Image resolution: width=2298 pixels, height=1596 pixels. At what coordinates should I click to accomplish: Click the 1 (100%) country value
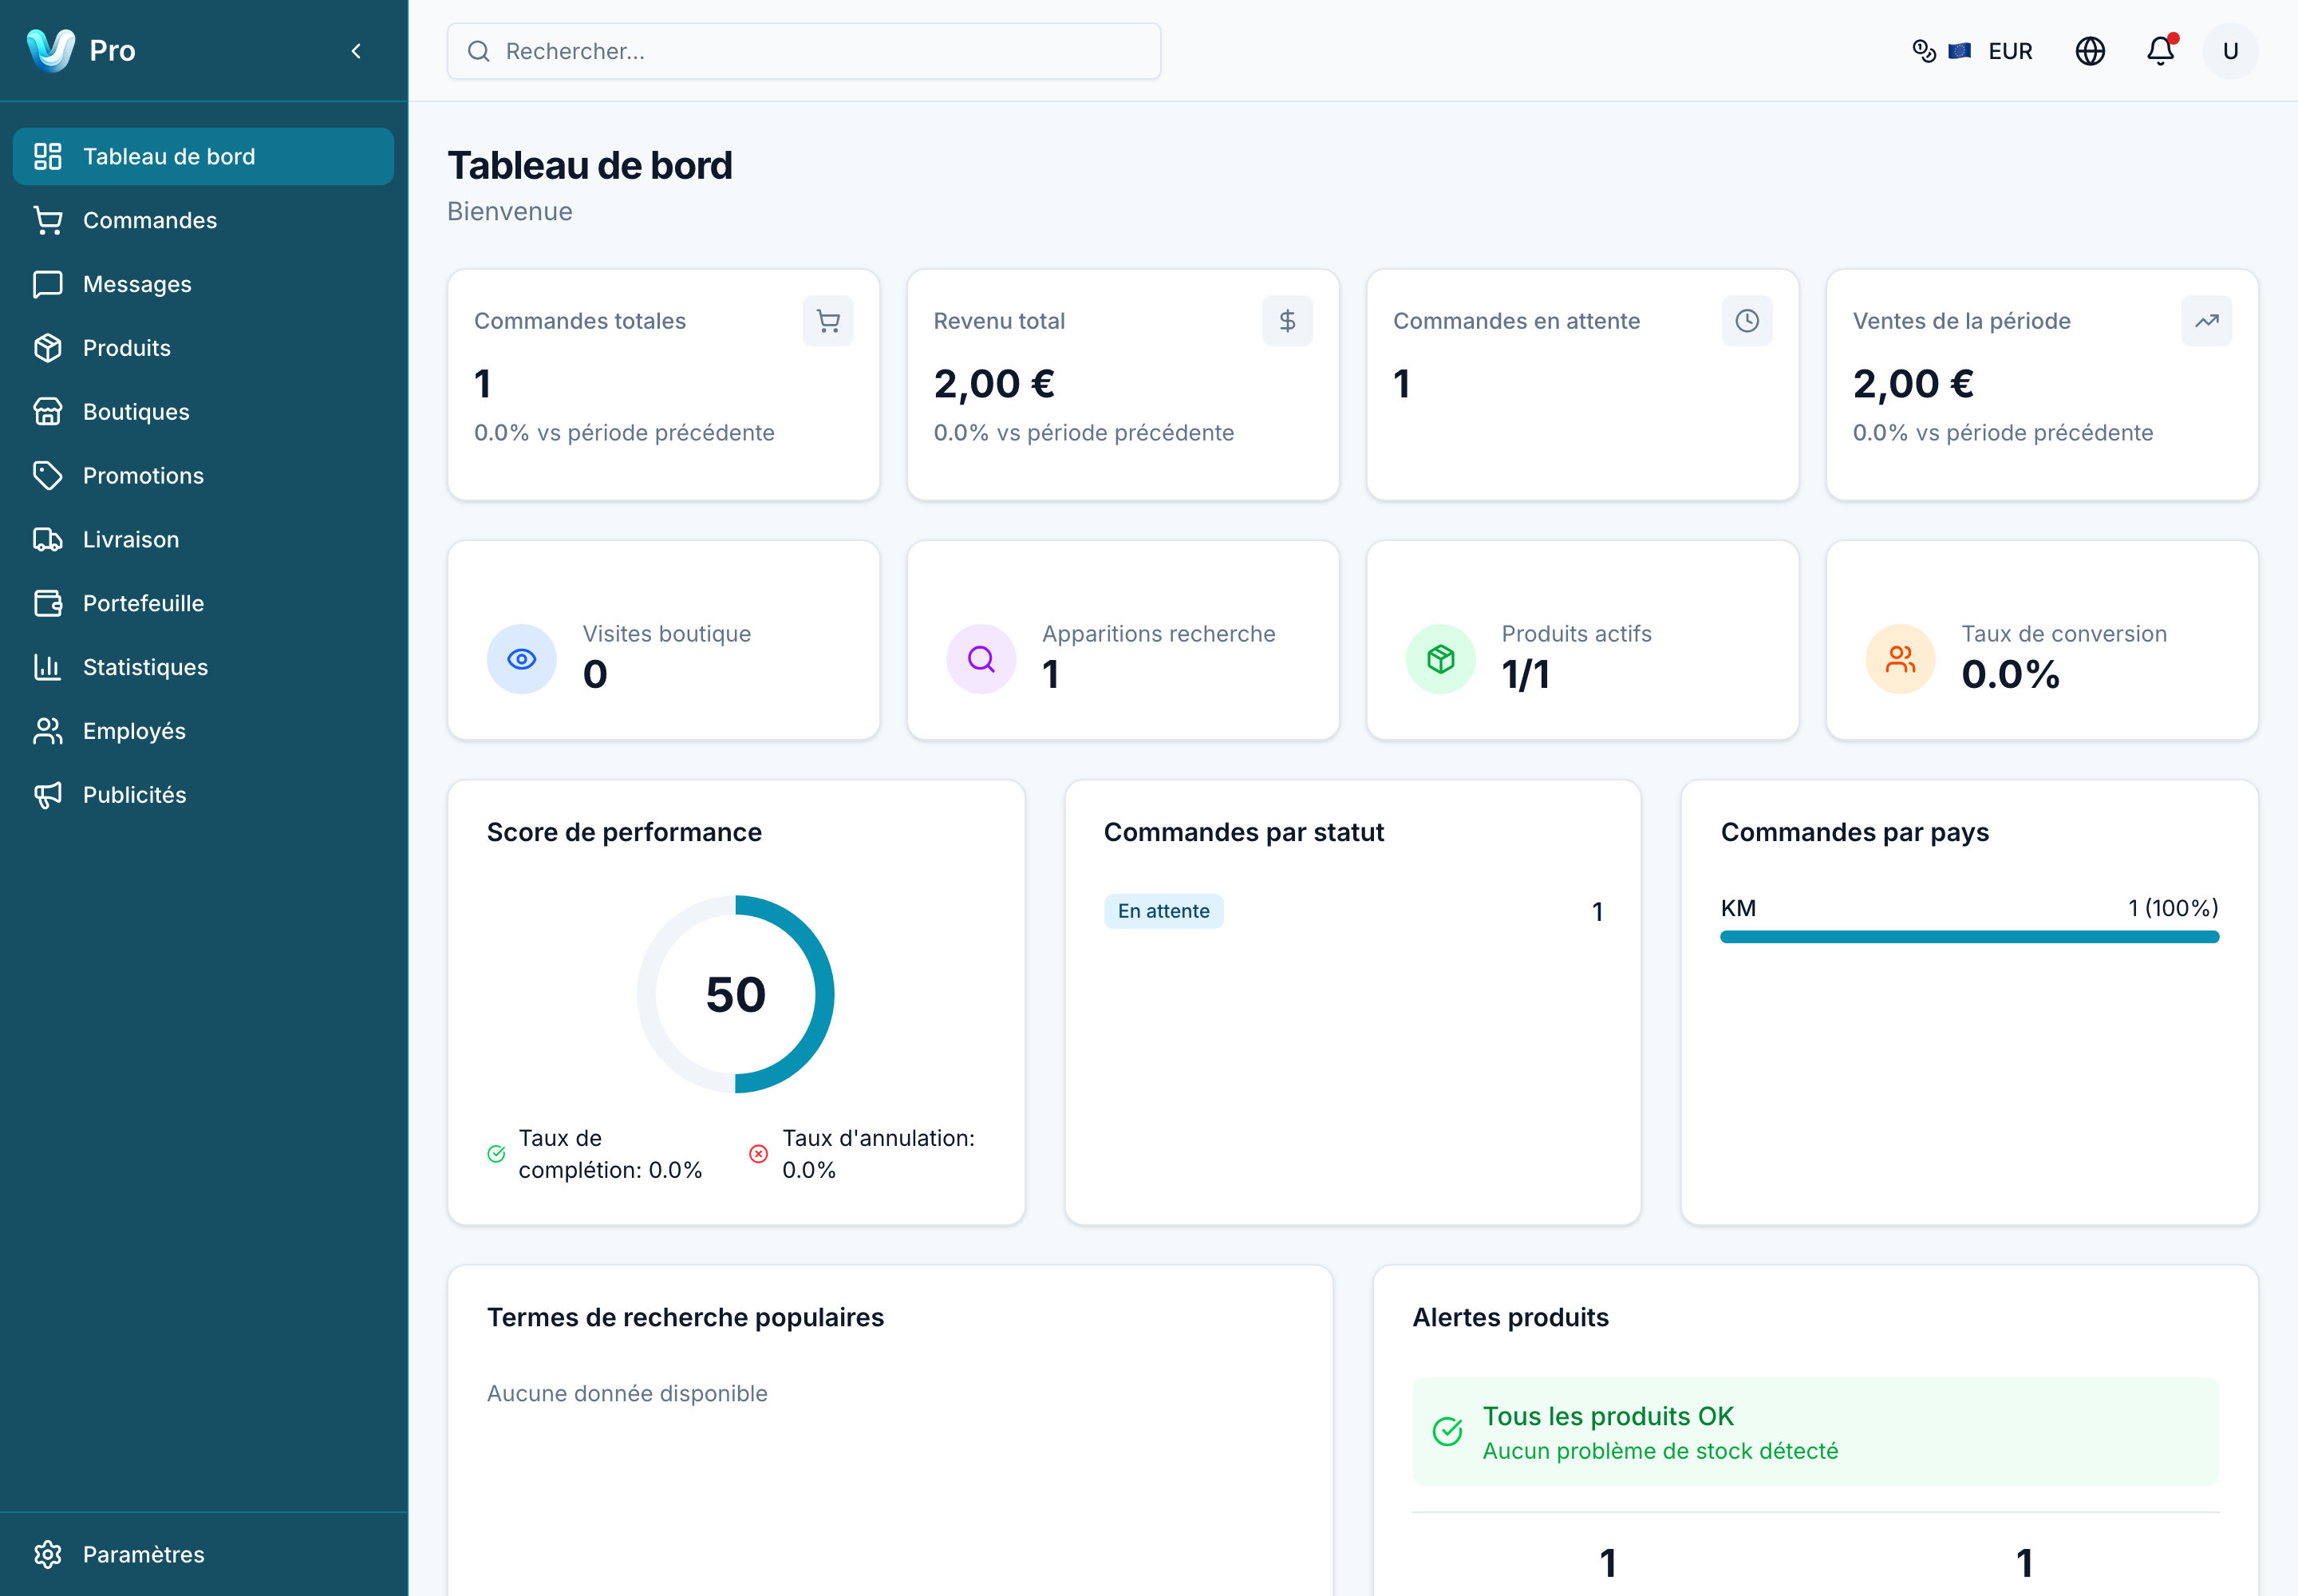coord(2173,908)
